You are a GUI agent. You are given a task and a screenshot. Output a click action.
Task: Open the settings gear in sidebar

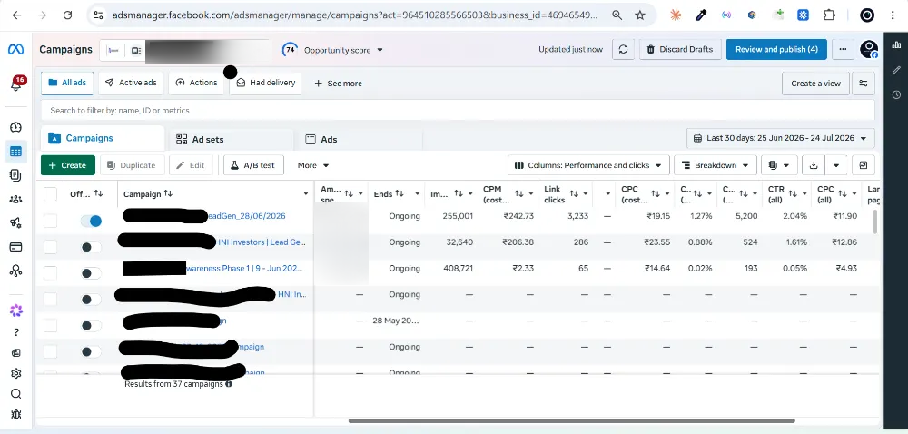point(15,373)
